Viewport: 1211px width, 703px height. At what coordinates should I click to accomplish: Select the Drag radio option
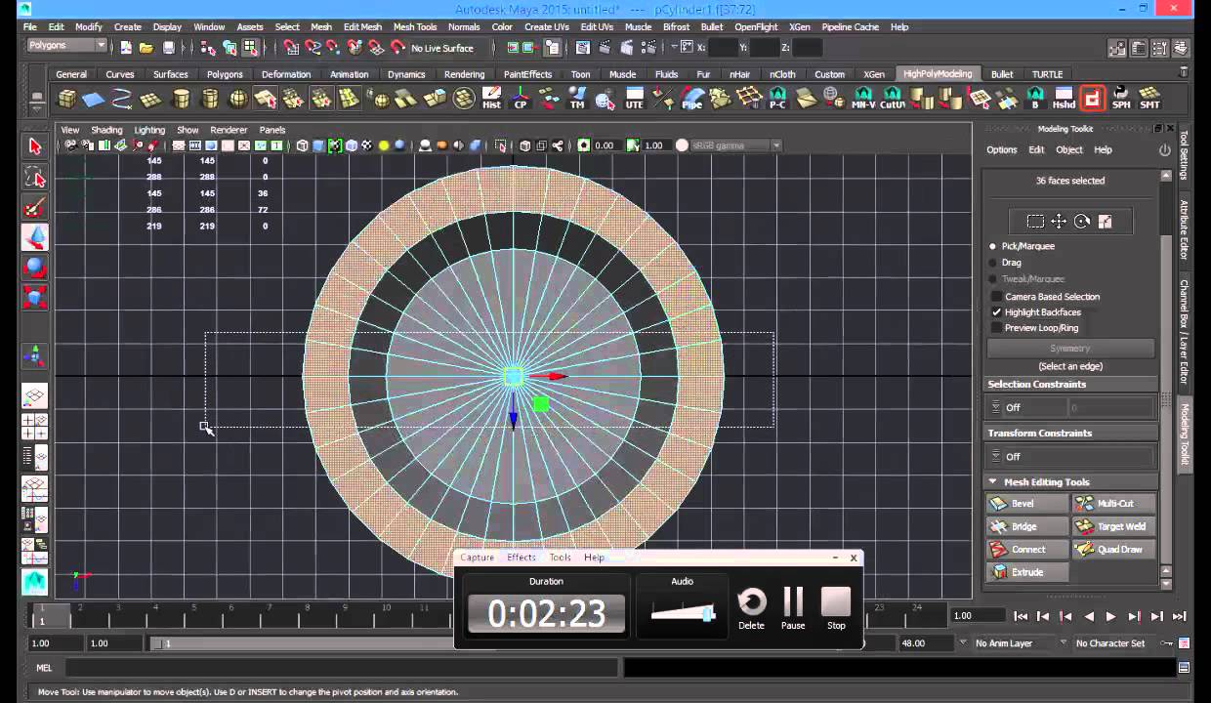tap(993, 263)
